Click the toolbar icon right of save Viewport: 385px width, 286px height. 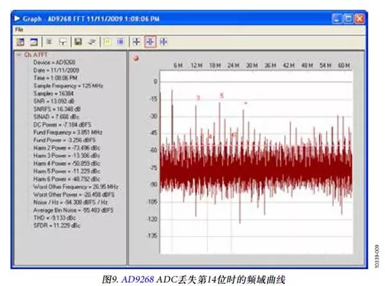92,42
